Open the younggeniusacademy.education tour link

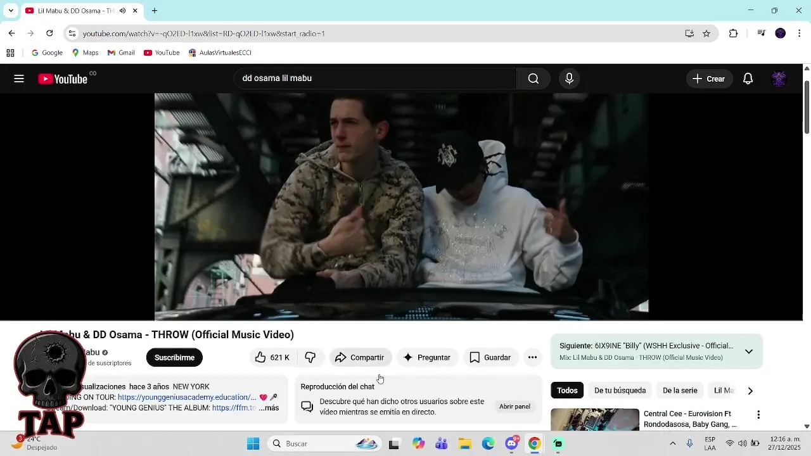pyautogui.click(x=187, y=397)
